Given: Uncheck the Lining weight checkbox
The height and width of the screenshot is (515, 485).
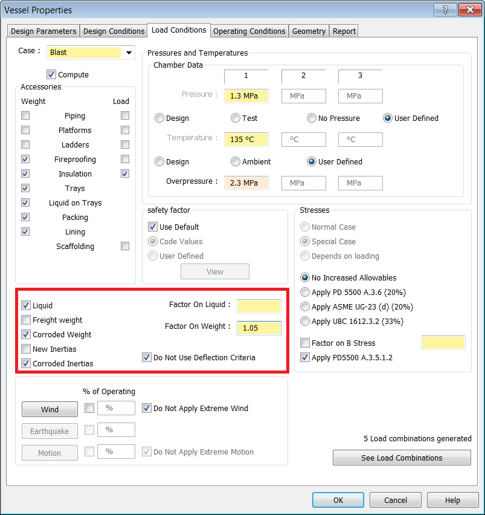Looking at the screenshot, I should (25, 232).
